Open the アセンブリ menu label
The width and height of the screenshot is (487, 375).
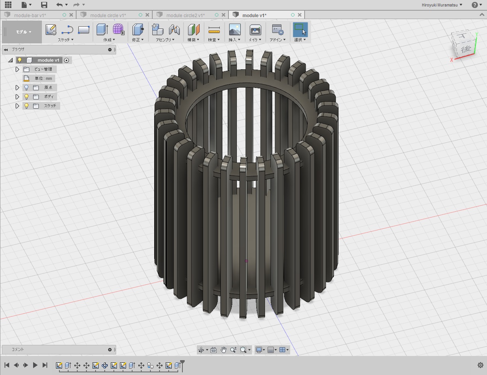[165, 40]
